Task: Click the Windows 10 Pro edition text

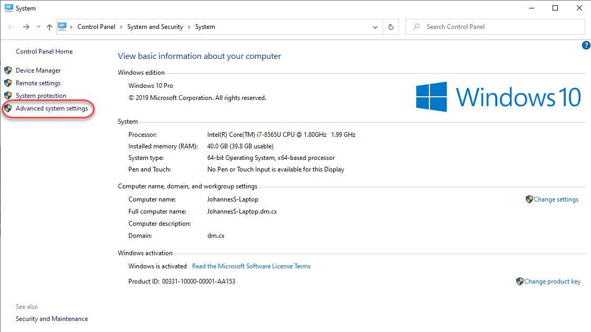Action: tap(151, 86)
